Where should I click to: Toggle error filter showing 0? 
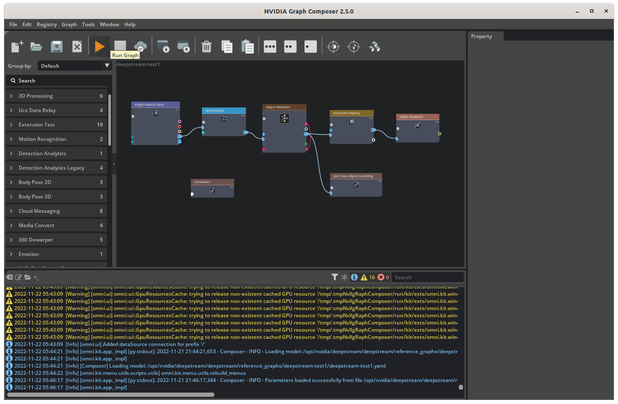click(383, 277)
